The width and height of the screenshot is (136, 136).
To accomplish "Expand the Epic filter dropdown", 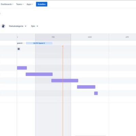I will point(35,26).
